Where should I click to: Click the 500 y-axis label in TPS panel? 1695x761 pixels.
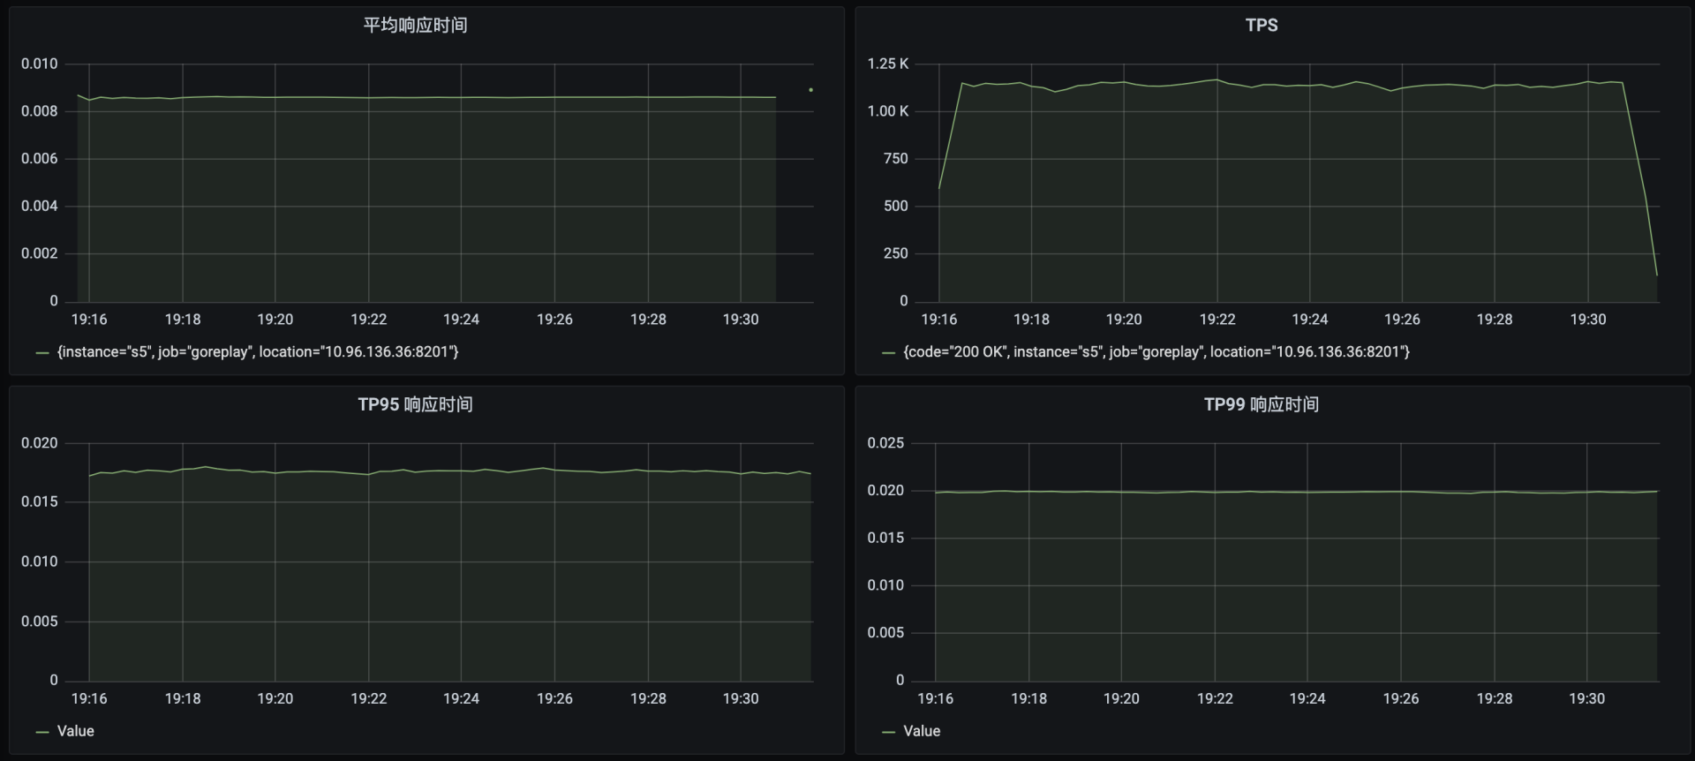pos(896,206)
